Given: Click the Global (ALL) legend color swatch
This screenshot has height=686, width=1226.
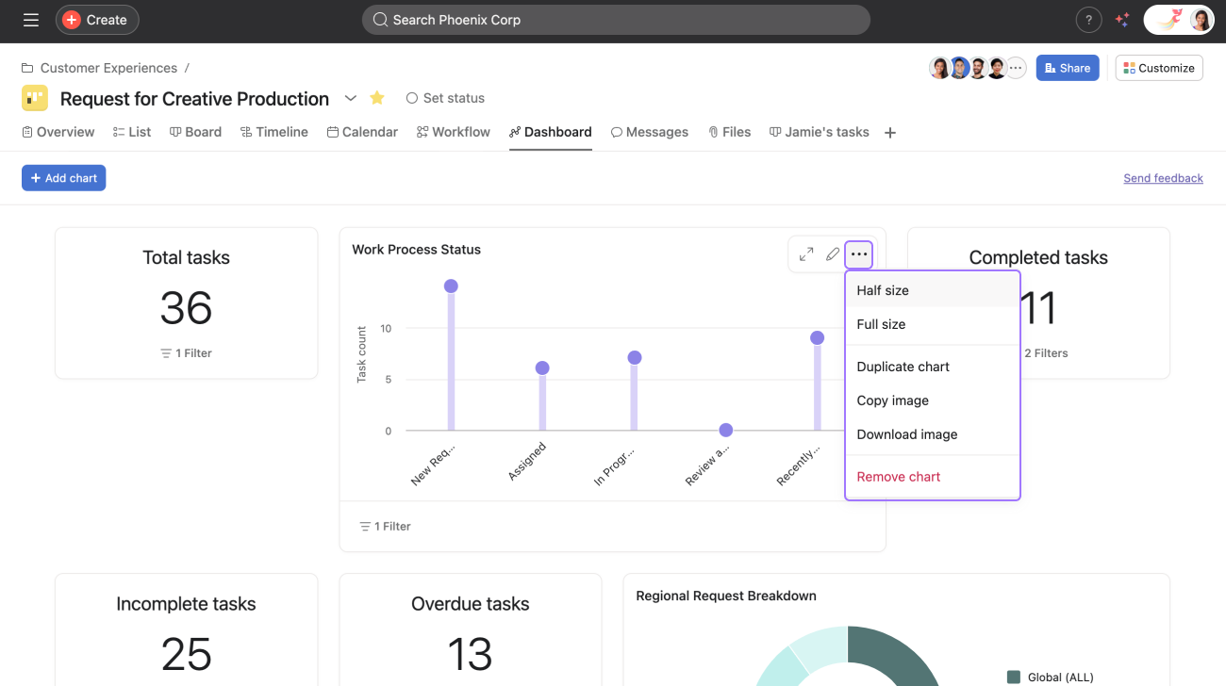Looking at the screenshot, I should click(x=1014, y=677).
